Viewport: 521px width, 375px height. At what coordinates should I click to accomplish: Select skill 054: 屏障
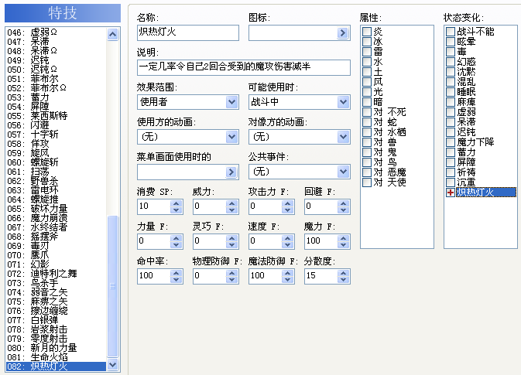click(x=56, y=107)
